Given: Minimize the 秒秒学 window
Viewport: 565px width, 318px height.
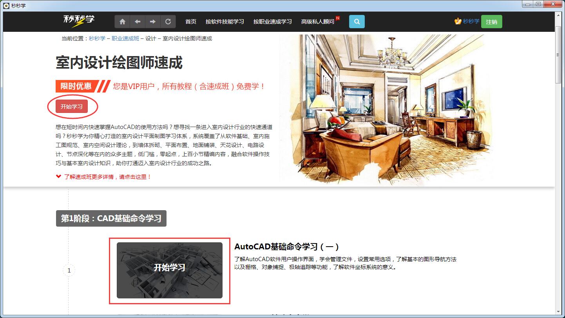Looking at the screenshot, I should tap(527, 4).
